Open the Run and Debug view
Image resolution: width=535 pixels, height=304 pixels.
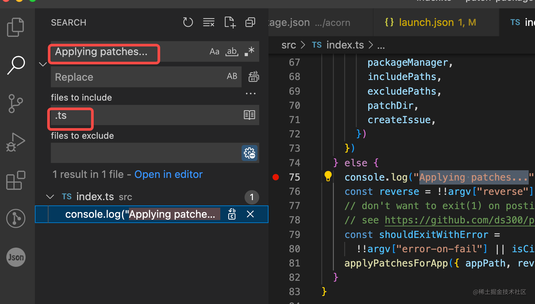point(16,142)
